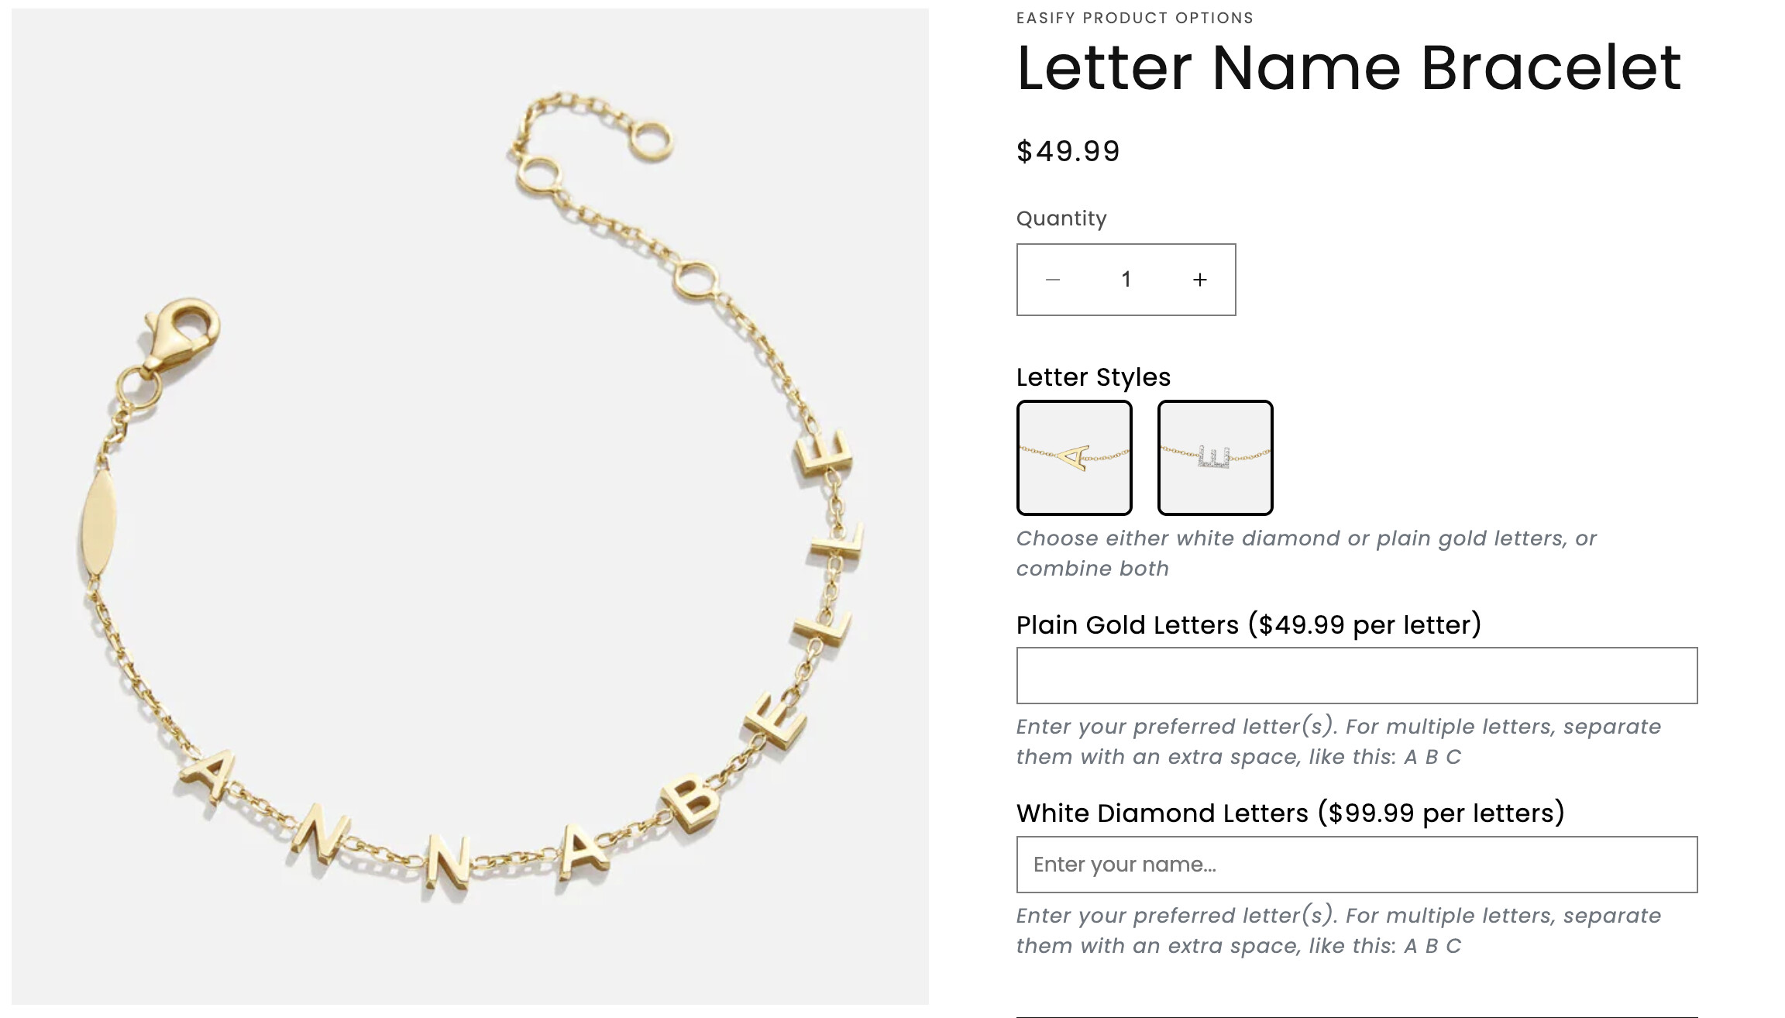The width and height of the screenshot is (1785, 1018).
Task: Click the Easify Product Options vendor text
Action: click(x=1134, y=18)
